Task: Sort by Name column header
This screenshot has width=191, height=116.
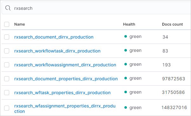Action: pyautogui.click(x=20, y=24)
